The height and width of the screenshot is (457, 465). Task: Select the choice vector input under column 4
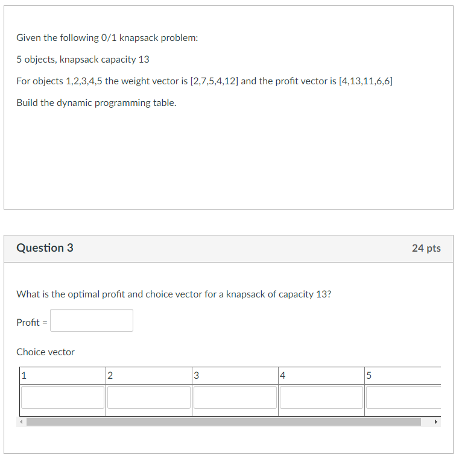tap(321, 397)
